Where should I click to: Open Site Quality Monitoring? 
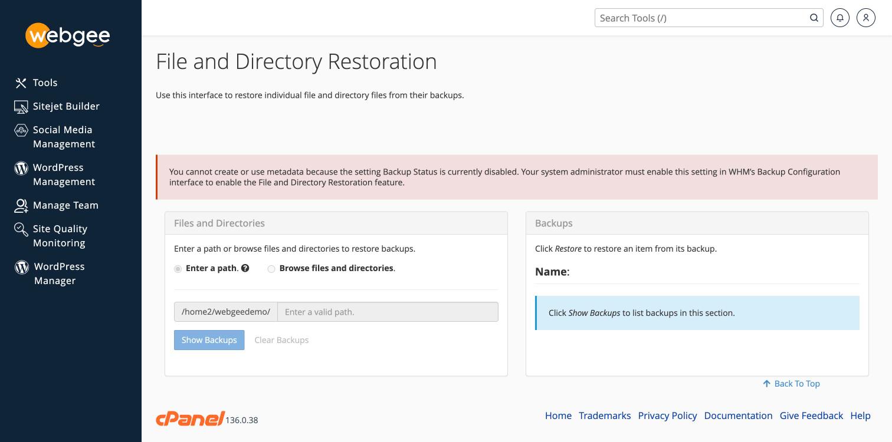[60, 236]
